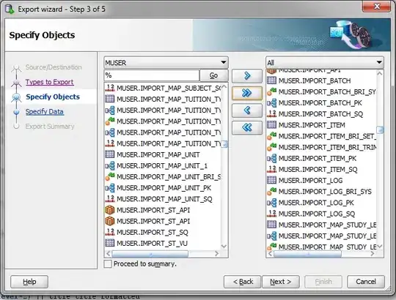
Task: Click right arrow of left list horizontal scrollbar
Action: pos(216,254)
